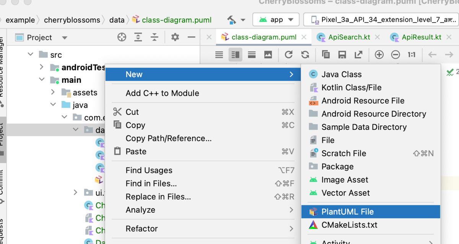This screenshot has height=244, width=459.
Task: Open the Project view dropdown
Action: [x=64, y=37]
